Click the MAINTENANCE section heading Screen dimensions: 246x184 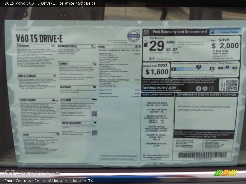(65, 87)
